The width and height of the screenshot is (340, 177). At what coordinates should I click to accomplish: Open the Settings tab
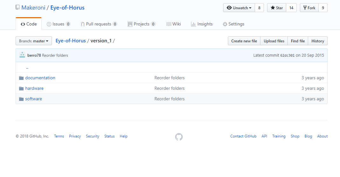234,24
